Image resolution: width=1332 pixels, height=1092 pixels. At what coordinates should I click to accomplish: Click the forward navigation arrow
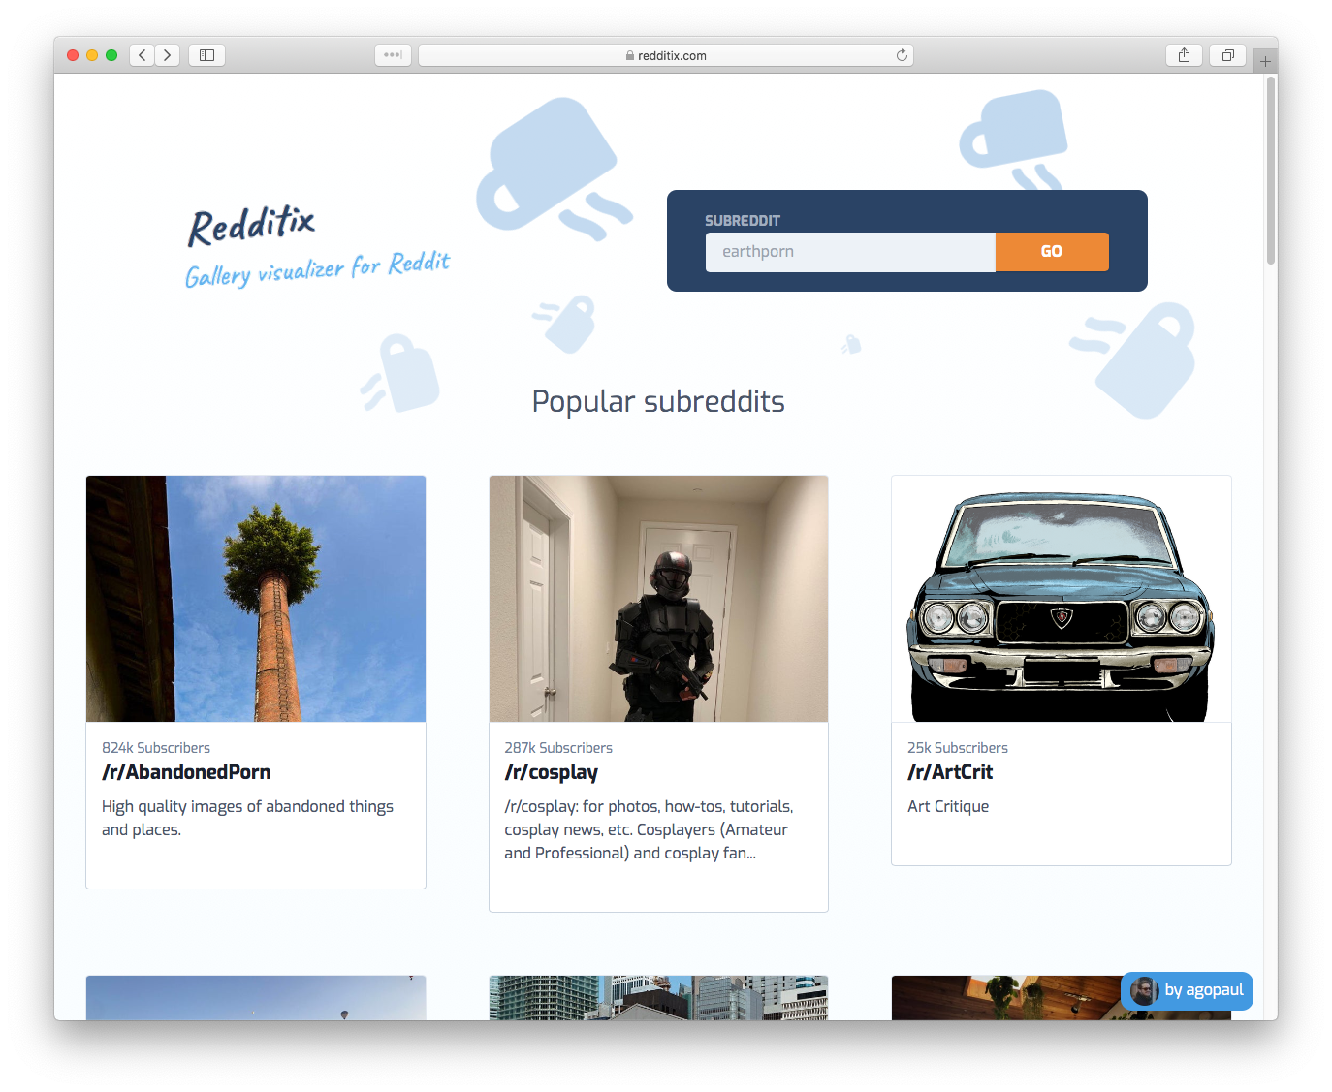(x=167, y=55)
